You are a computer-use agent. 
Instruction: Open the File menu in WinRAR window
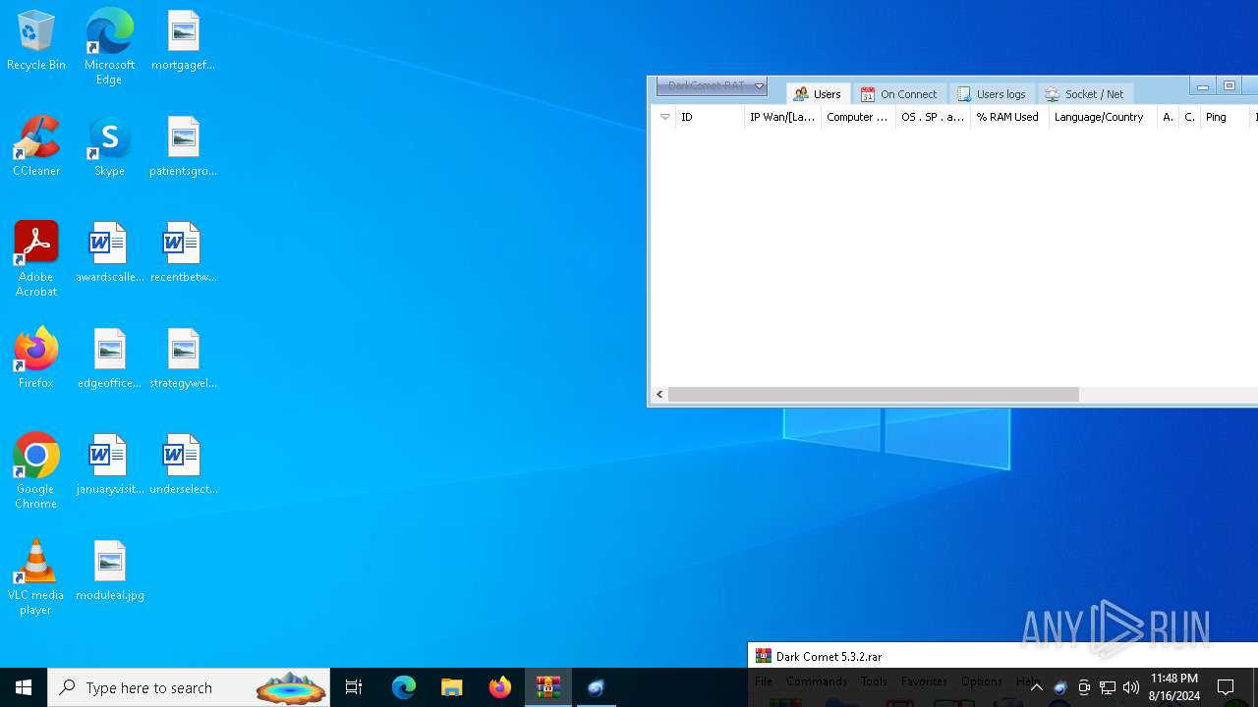click(x=764, y=680)
